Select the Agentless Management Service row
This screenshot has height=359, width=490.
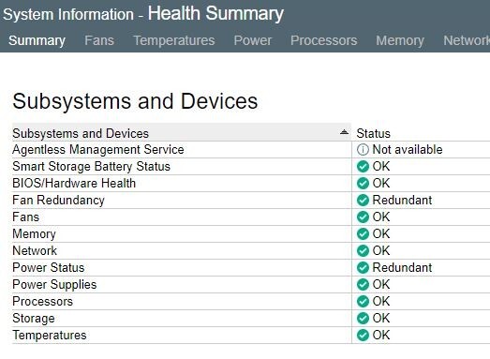(251, 149)
